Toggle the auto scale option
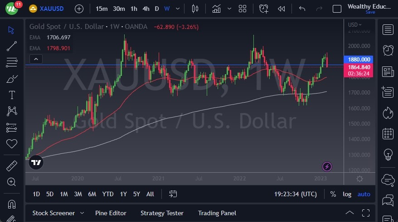The image size is (398, 222). pyautogui.click(x=364, y=194)
